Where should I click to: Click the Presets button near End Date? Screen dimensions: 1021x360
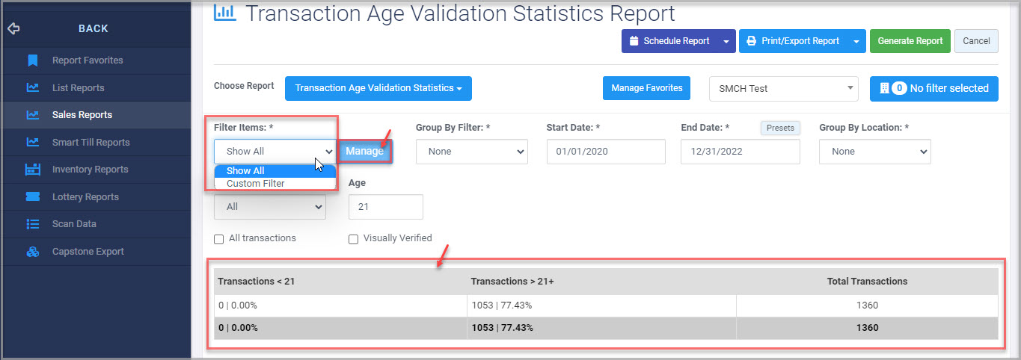pyautogui.click(x=780, y=128)
